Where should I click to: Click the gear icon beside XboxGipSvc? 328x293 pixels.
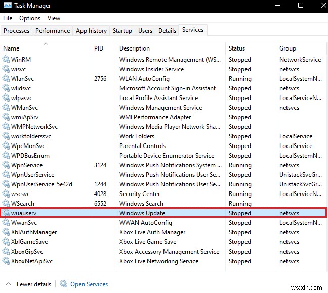tap(6, 252)
